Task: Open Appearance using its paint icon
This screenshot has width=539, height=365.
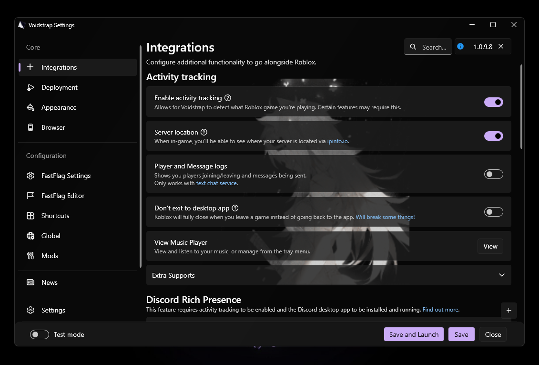Action: pos(30,107)
